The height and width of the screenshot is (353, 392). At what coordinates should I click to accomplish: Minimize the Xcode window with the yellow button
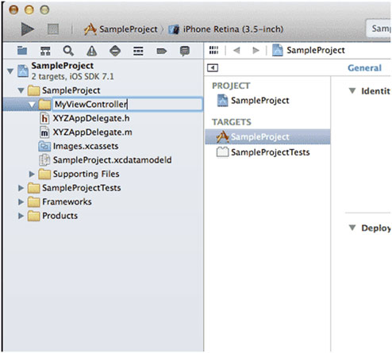29,10
